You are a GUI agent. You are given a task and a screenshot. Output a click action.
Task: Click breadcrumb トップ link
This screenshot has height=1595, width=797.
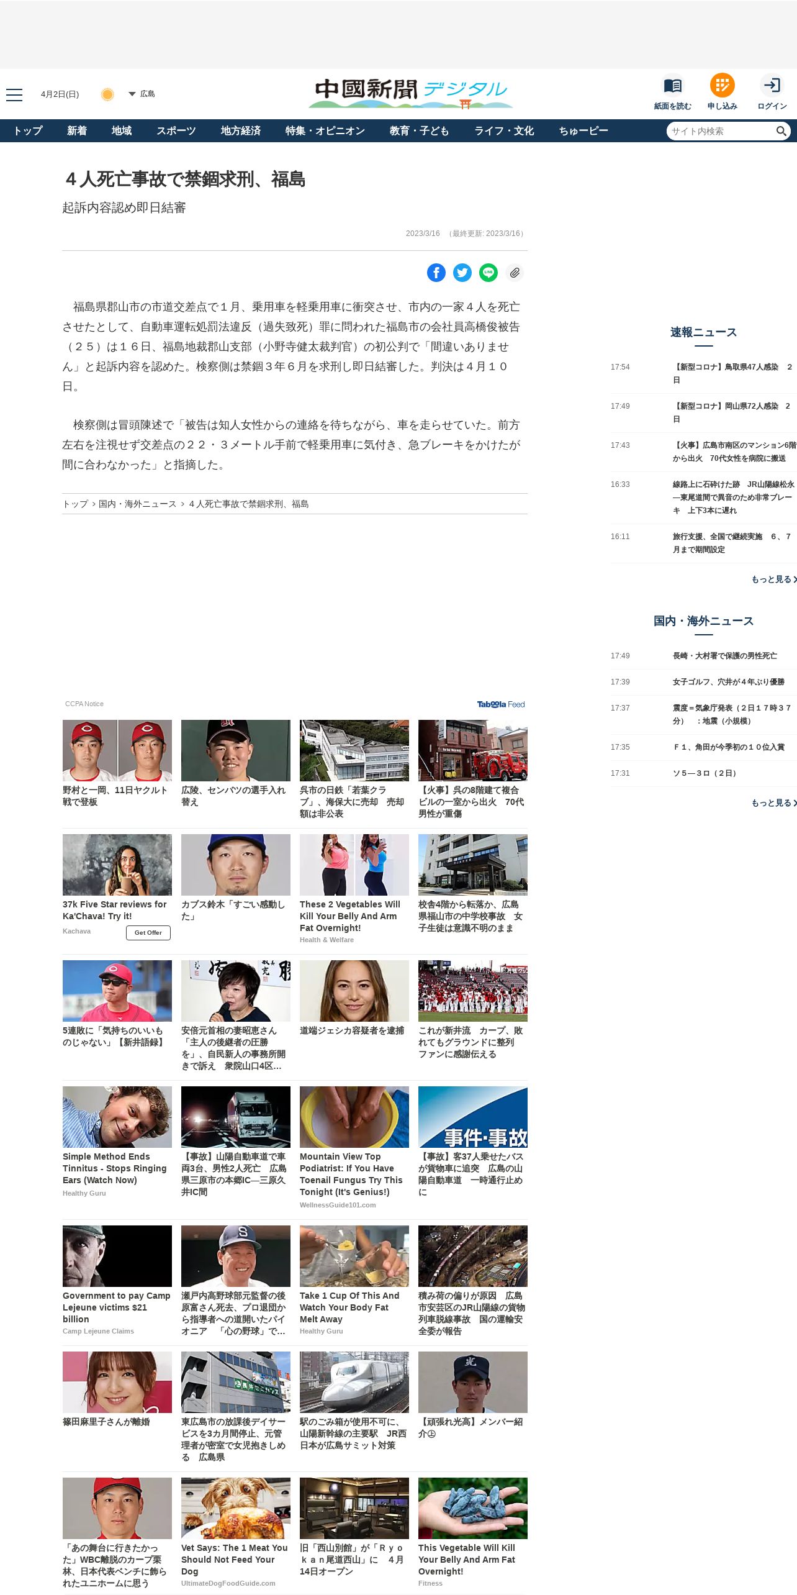75,504
